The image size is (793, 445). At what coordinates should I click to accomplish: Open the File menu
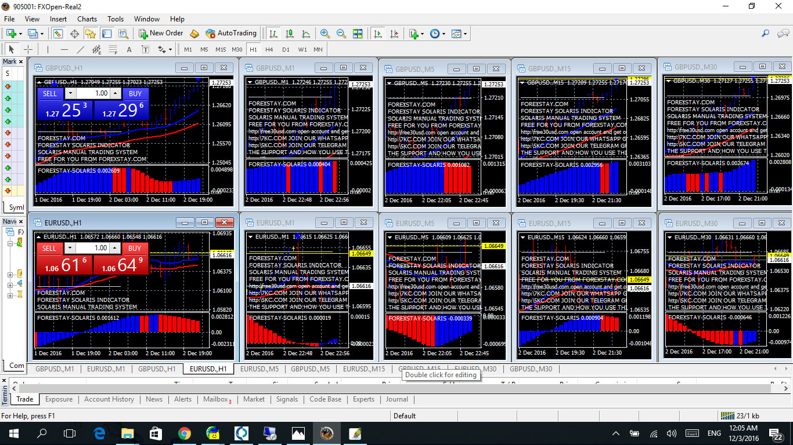pyautogui.click(x=9, y=19)
